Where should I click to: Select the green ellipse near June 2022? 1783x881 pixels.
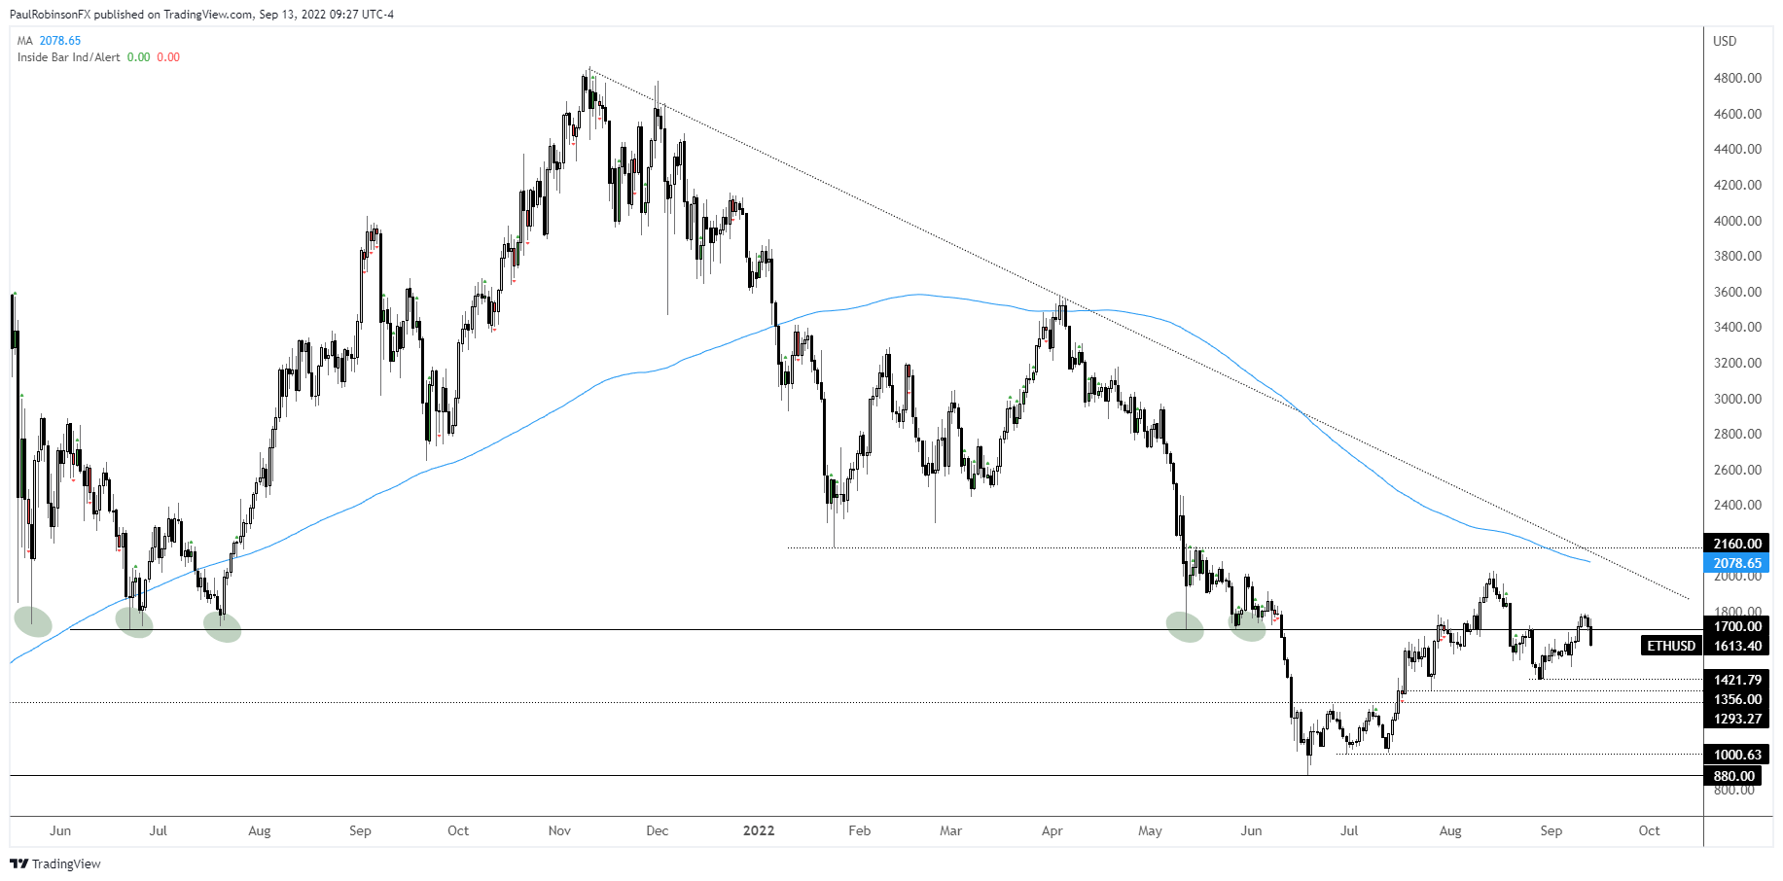point(1248,627)
